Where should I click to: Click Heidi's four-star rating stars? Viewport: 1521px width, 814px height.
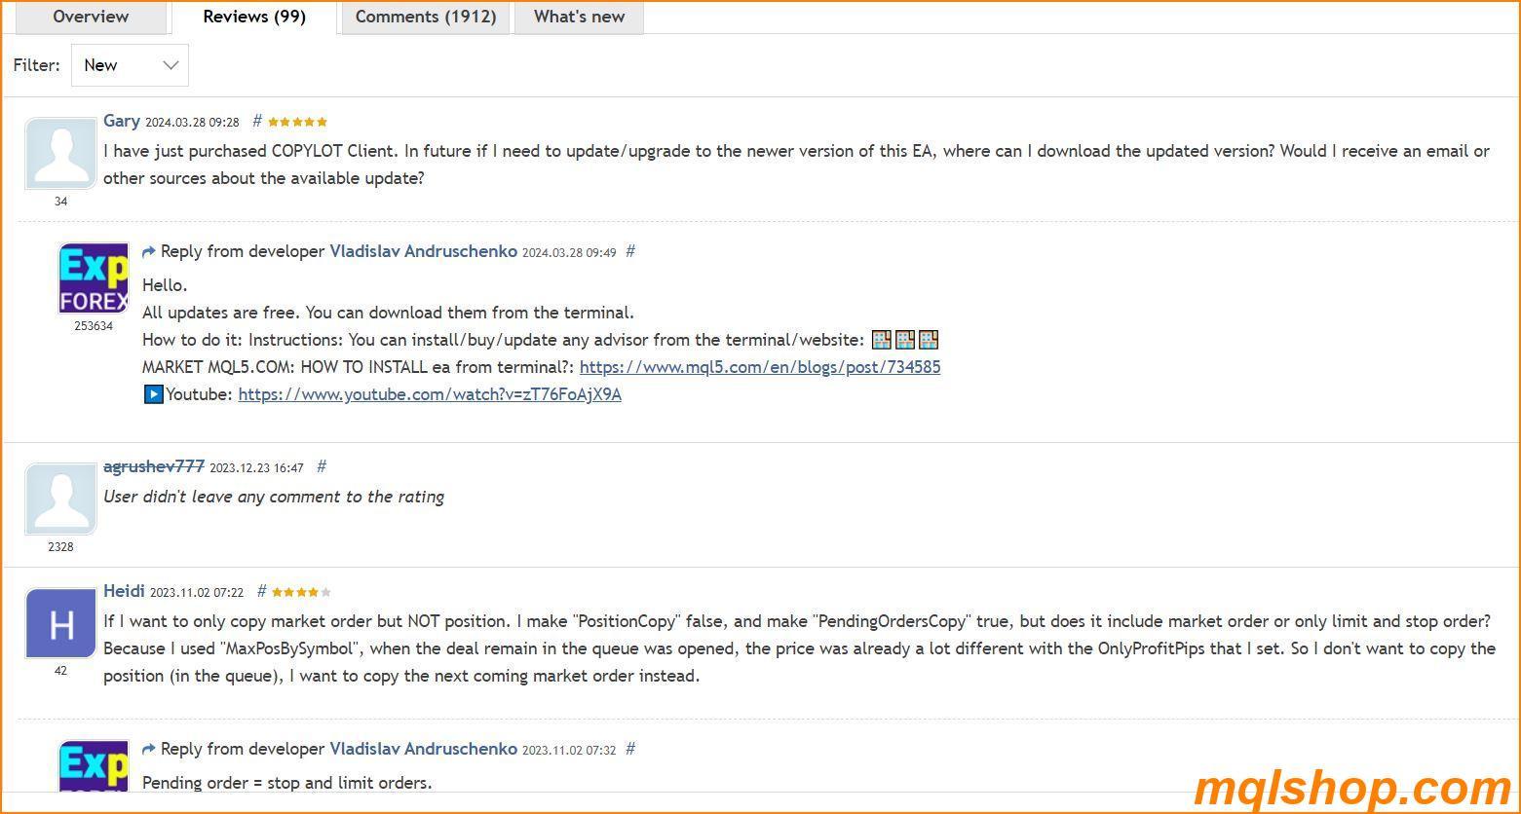[297, 591]
